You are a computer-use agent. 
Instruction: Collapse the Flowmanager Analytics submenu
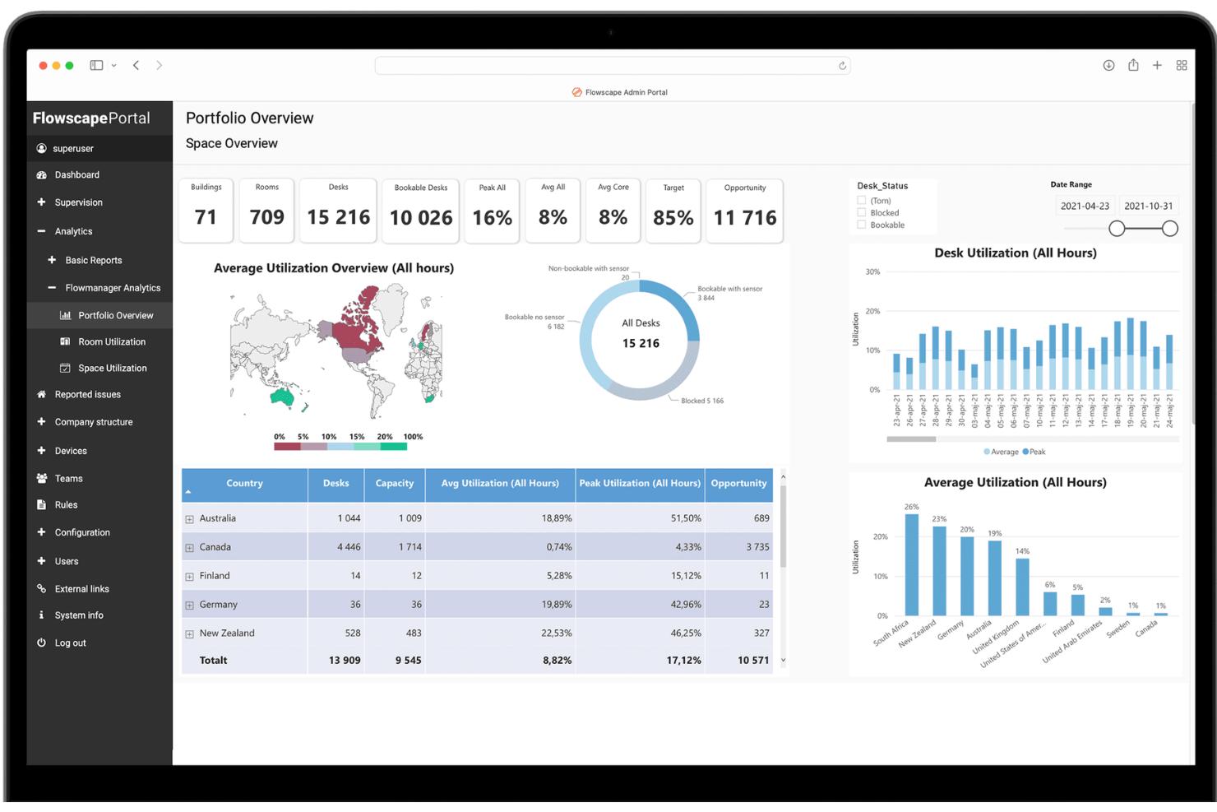tap(52, 288)
